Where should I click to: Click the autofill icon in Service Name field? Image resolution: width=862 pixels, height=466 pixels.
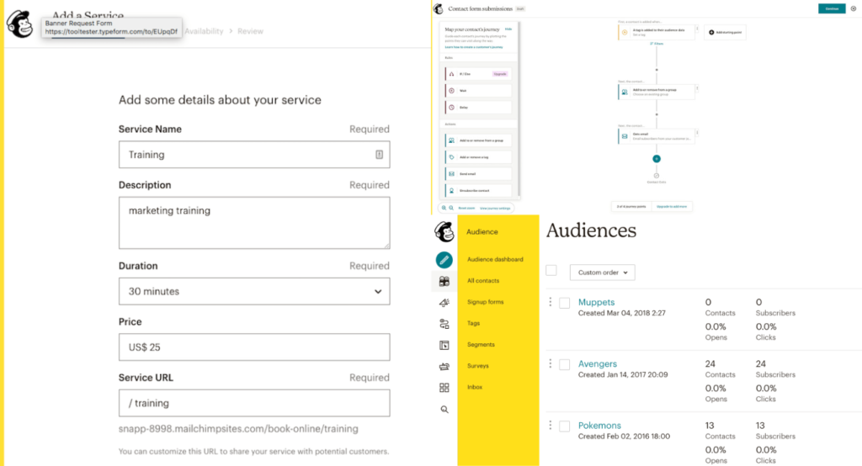point(379,155)
